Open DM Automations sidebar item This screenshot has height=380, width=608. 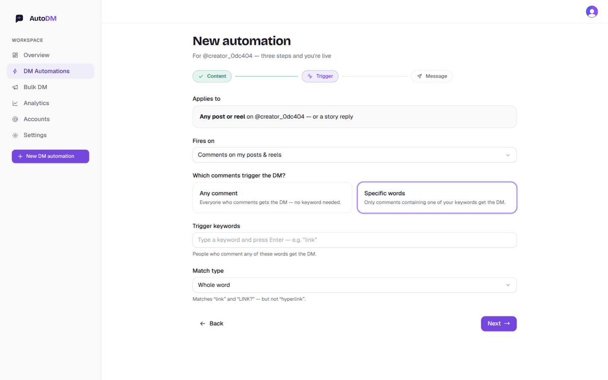50,71
